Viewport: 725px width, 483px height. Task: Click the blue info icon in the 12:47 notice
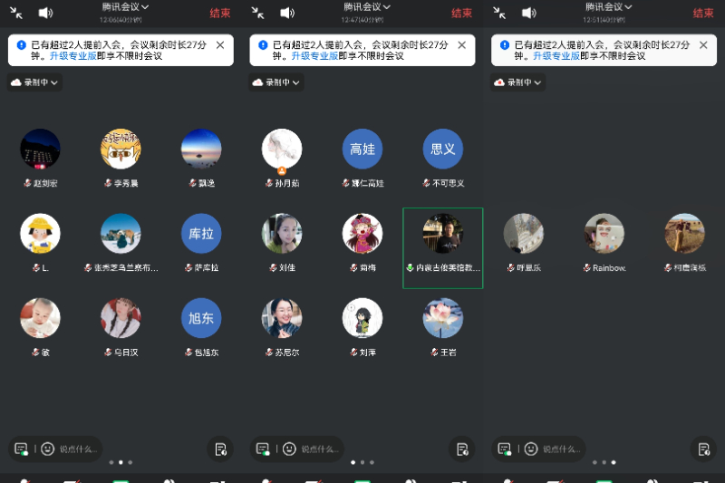pyautogui.click(x=263, y=44)
